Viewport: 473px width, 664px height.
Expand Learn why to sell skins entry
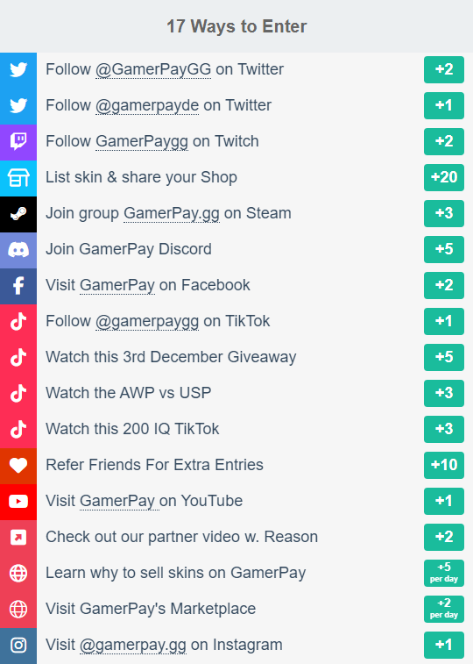236,573
